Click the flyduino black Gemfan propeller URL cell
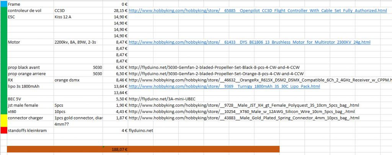This screenshot has height=155, width=392. pos(216,67)
